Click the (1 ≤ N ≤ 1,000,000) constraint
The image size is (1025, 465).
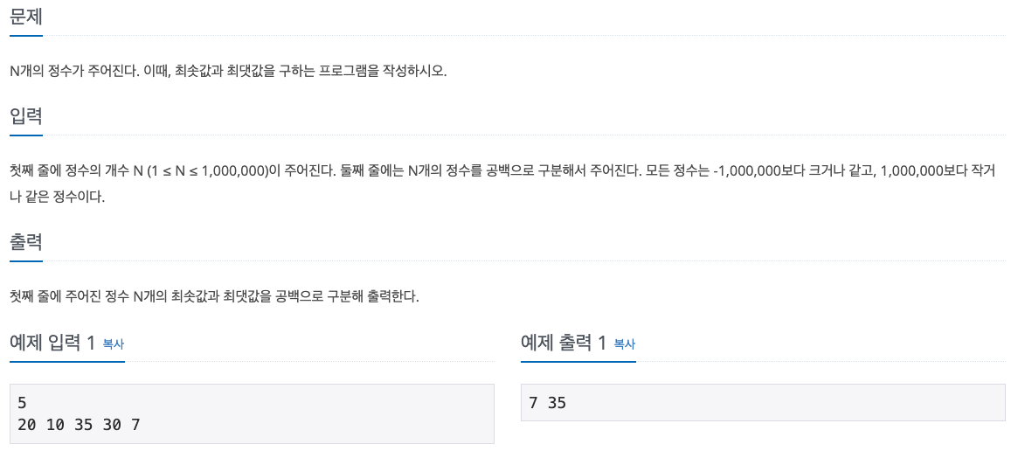click(209, 171)
